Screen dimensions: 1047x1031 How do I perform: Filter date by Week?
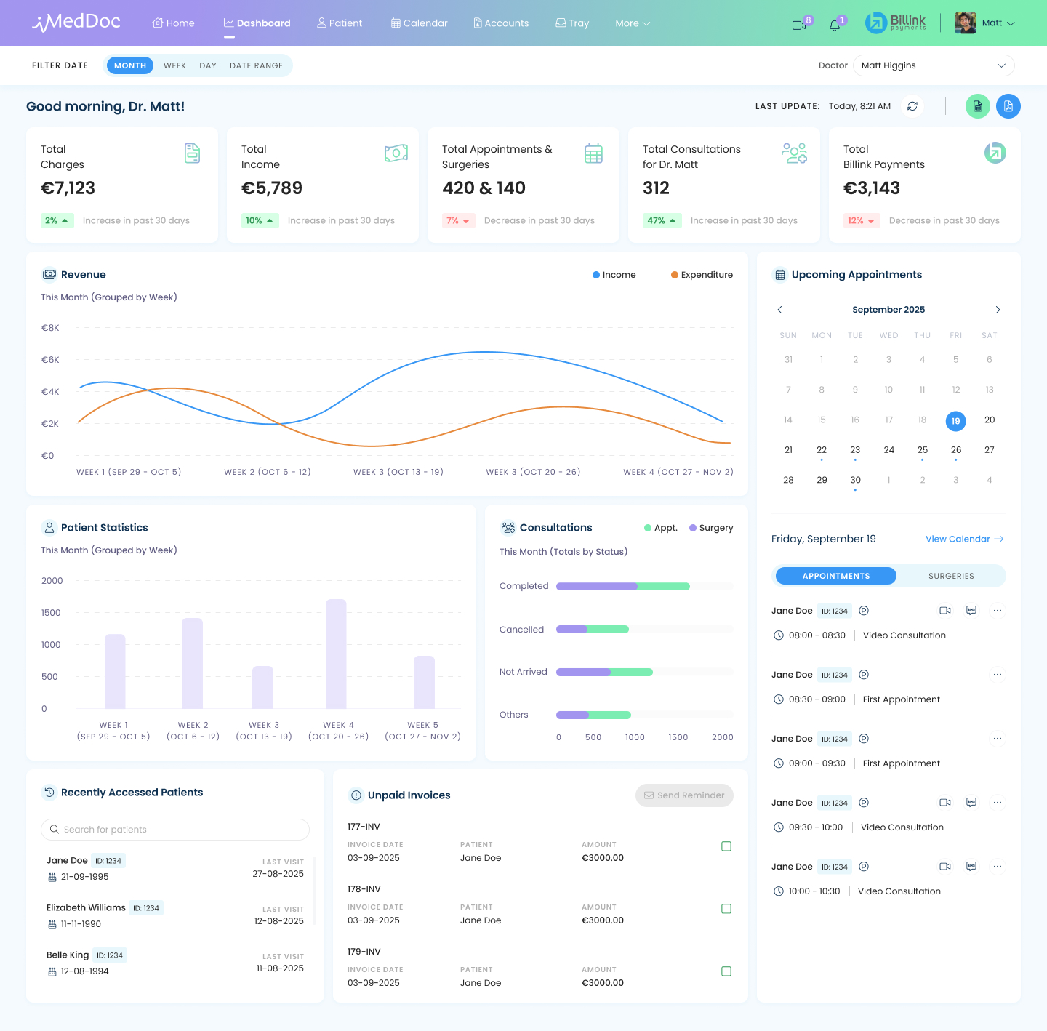click(174, 65)
